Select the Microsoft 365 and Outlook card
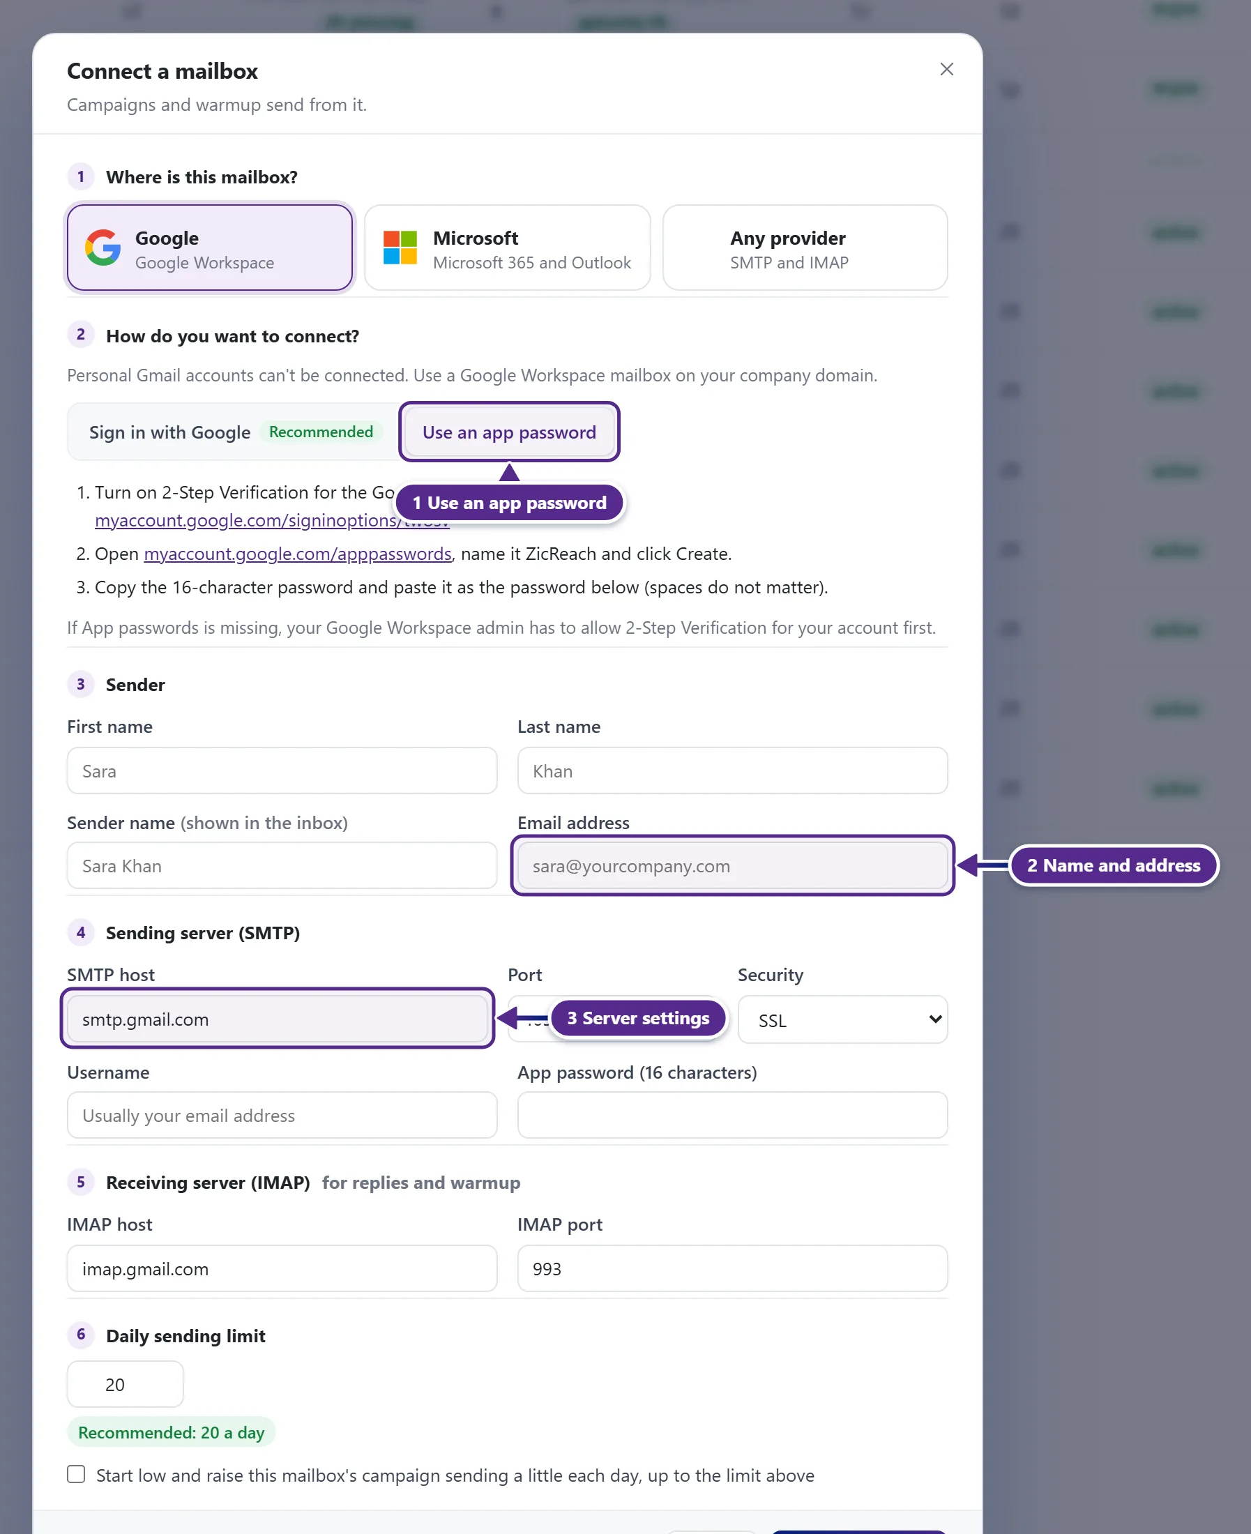This screenshot has height=1534, width=1251. tap(508, 248)
